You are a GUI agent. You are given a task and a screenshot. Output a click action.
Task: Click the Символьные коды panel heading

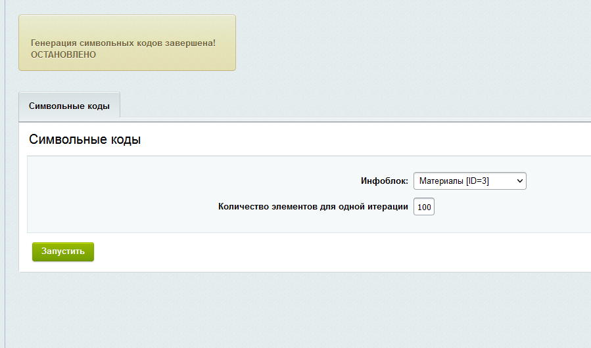(85, 139)
